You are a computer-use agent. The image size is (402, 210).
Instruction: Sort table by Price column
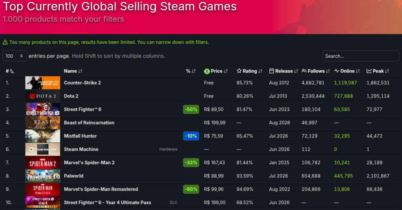(x=216, y=71)
